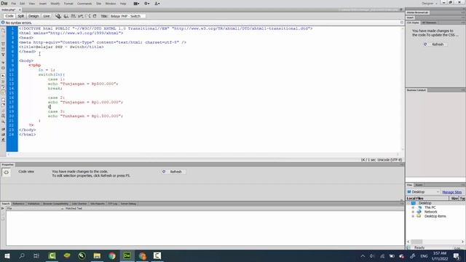This screenshot has height=262, width=466.
Task: Open the Modify menu
Action: pyautogui.click(x=55, y=4)
